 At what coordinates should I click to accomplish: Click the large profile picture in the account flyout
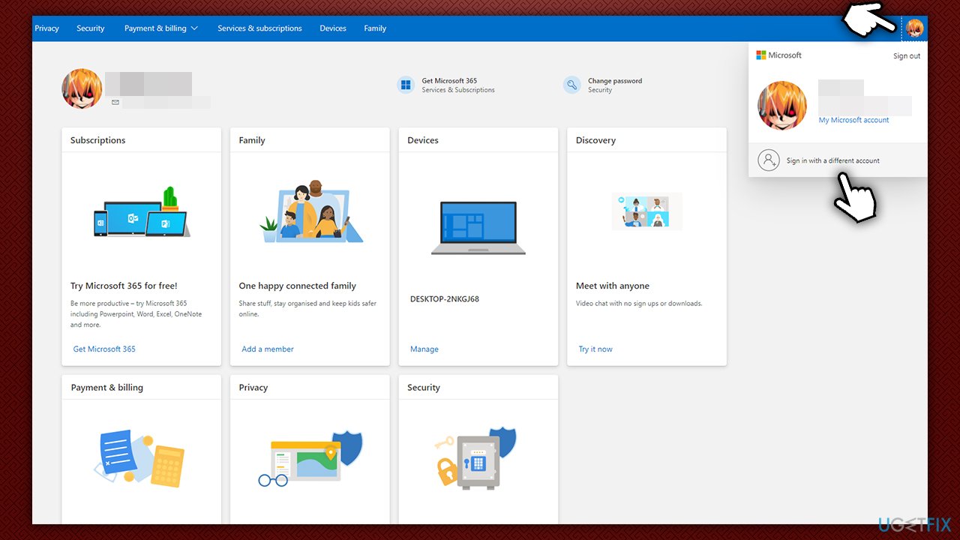782,106
